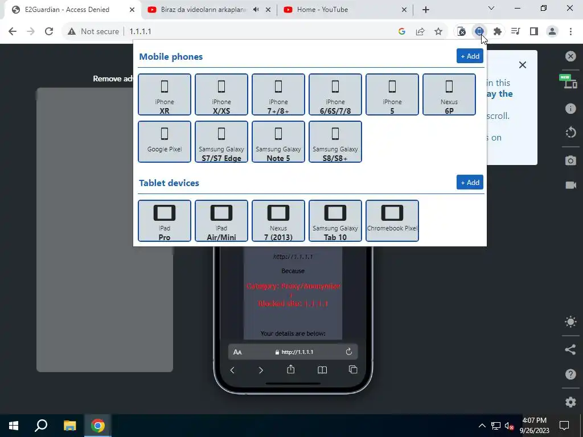
Task: Click the Not secure warning indicator
Action: tap(93, 31)
